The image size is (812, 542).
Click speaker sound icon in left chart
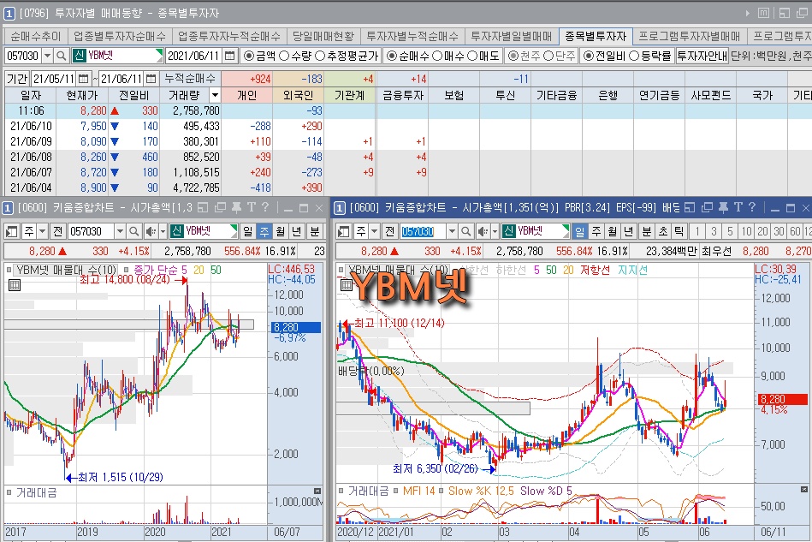tap(151, 231)
